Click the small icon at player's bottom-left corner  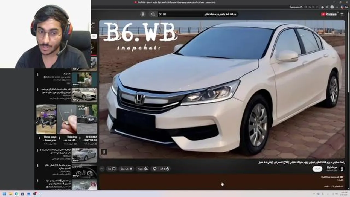[x=104, y=152]
